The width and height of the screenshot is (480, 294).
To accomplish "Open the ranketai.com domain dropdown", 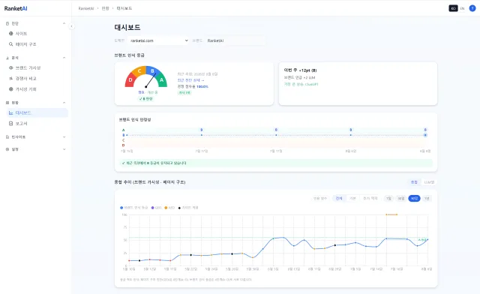I will pyautogui.click(x=158, y=40).
